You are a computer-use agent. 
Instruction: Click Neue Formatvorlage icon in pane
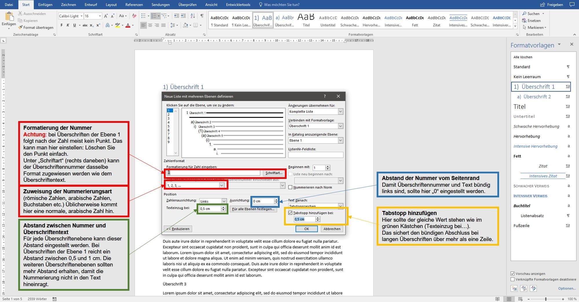tap(514, 288)
